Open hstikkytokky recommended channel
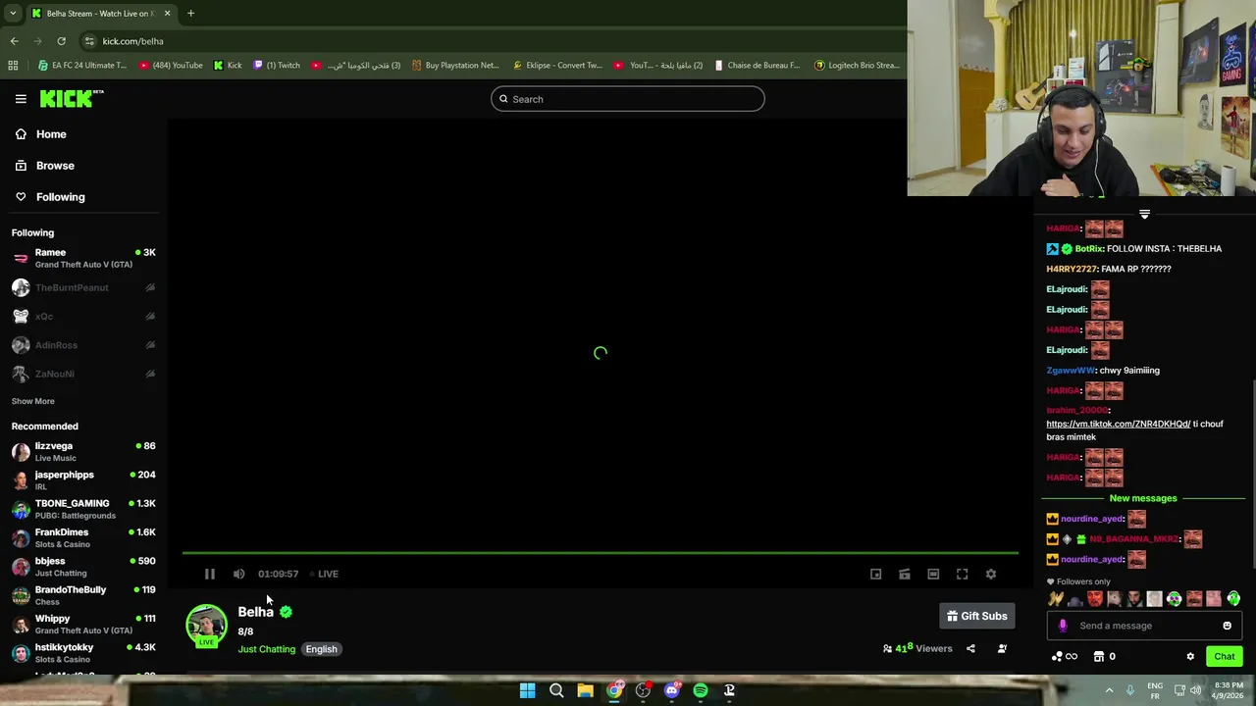Viewport: 1256px width, 706px height. coord(83,652)
